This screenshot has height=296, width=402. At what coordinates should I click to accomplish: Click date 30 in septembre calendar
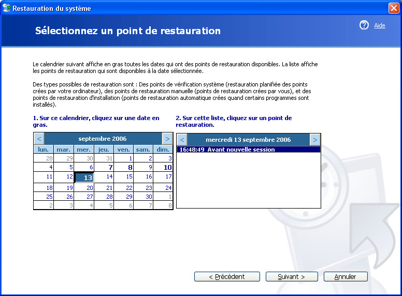[x=149, y=197]
